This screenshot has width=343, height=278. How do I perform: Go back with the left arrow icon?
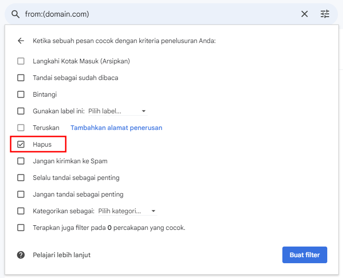point(21,41)
